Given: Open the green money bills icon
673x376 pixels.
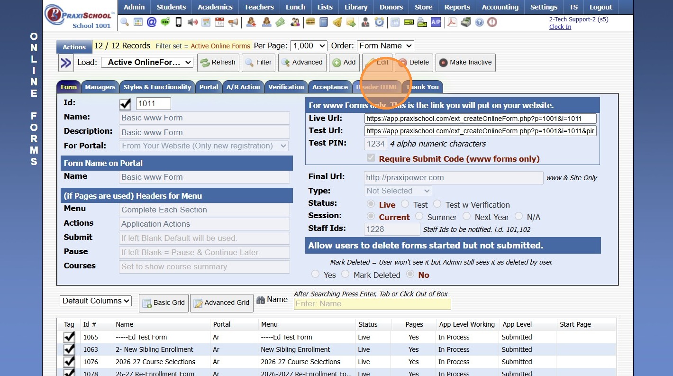Looking at the screenshot, I should (x=280, y=22).
